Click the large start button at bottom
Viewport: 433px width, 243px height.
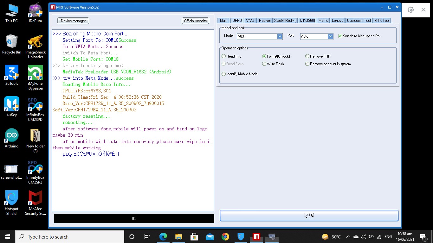click(309, 216)
